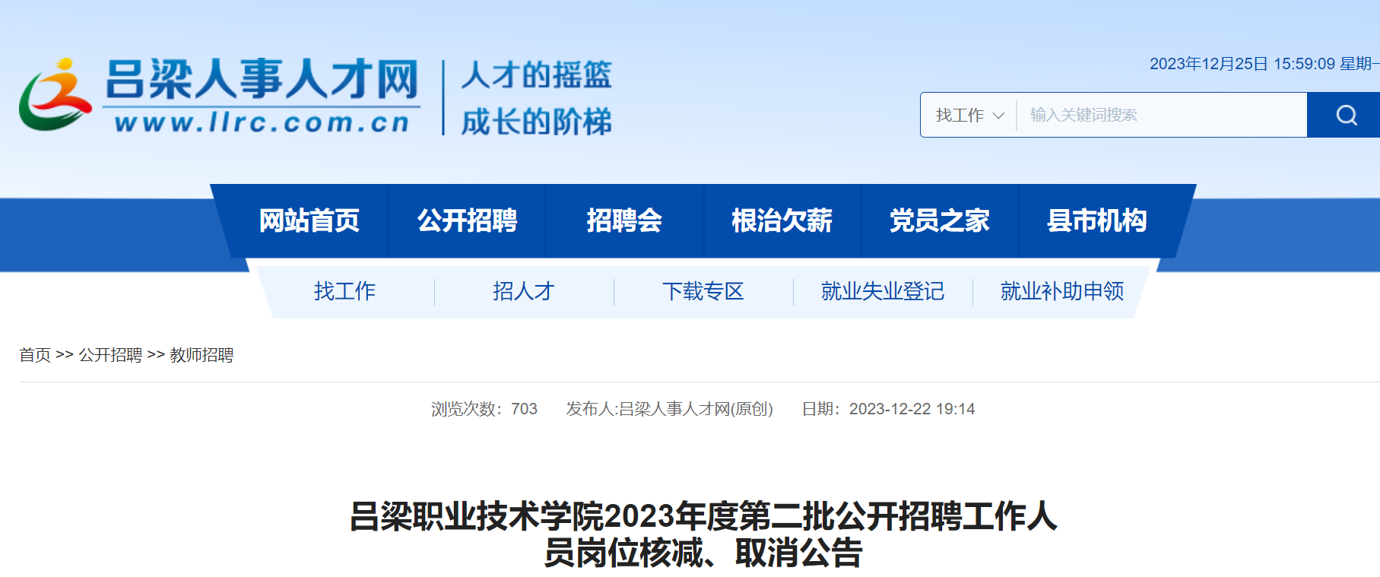Screen dimensions: 1380x577
Task: Open the 就业失业登记 link
Action: [883, 291]
